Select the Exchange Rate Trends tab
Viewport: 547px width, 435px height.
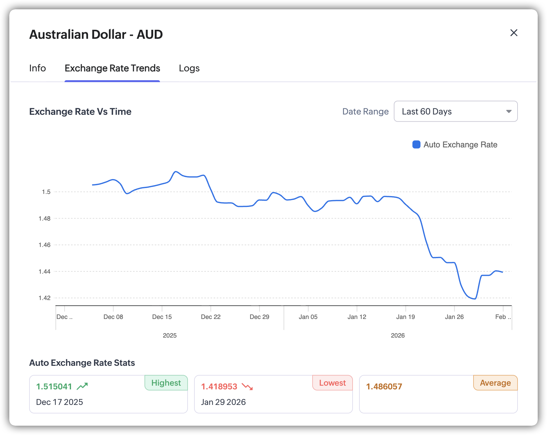click(112, 68)
